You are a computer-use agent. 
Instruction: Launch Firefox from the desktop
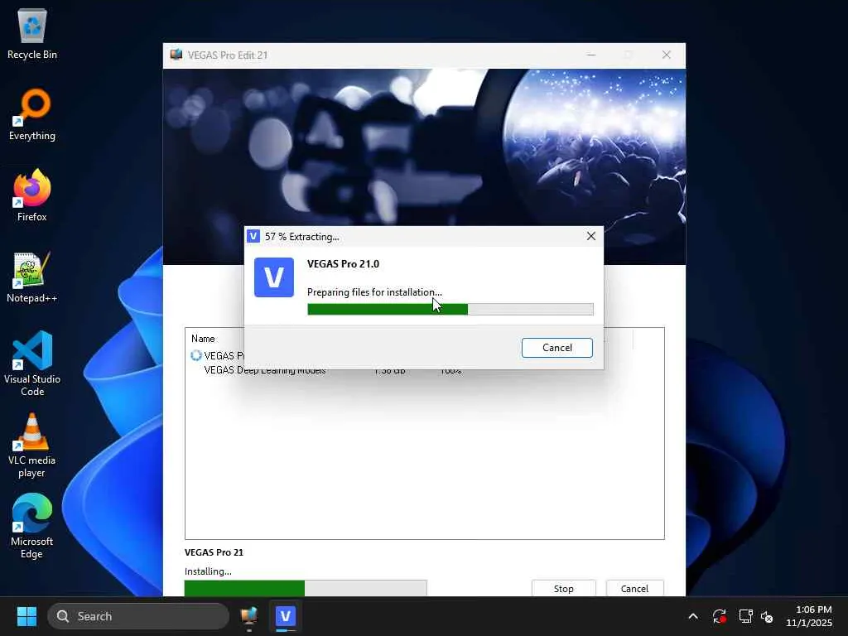pyautogui.click(x=32, y=195)
